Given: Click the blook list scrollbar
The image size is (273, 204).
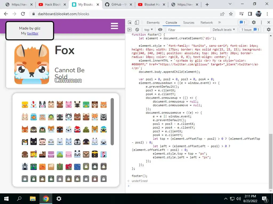Looking at the screenshot, I should coord(112,121).
